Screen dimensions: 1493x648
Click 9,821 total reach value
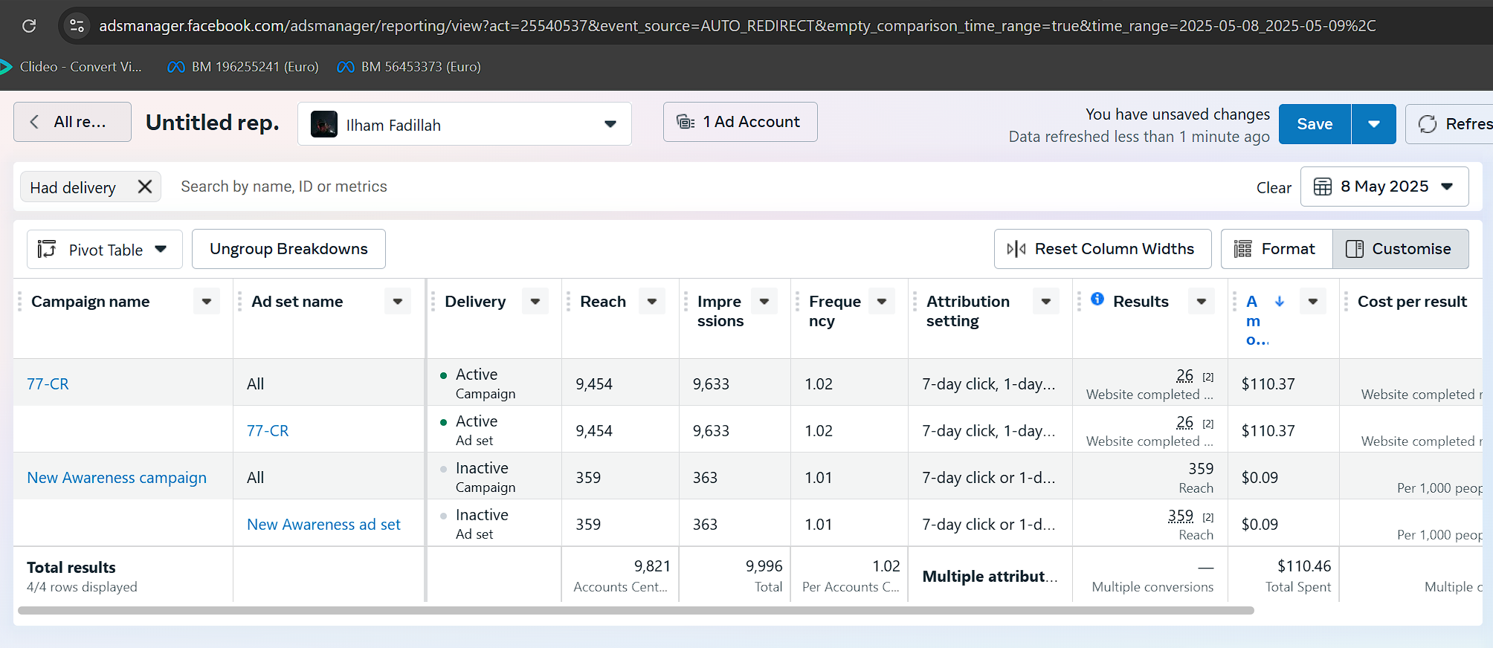652,566
